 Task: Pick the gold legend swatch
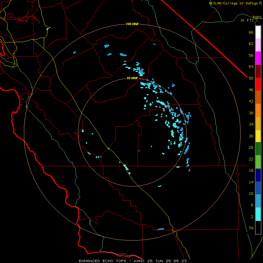point(258,124)
